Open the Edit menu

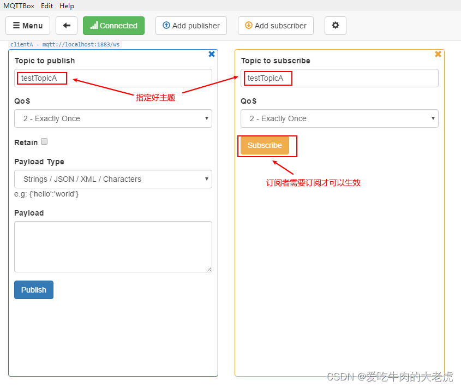click(x=47, y=6)
